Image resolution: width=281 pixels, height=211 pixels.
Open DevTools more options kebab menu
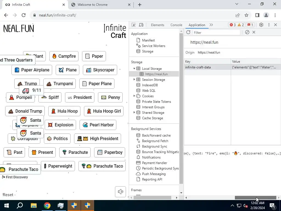(269, 25)
